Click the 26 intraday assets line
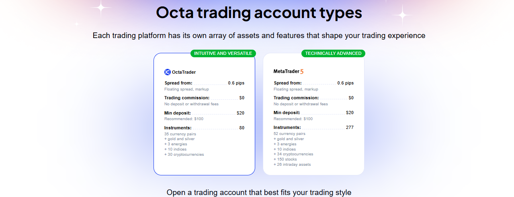514x197 pixels. [292, 165]
